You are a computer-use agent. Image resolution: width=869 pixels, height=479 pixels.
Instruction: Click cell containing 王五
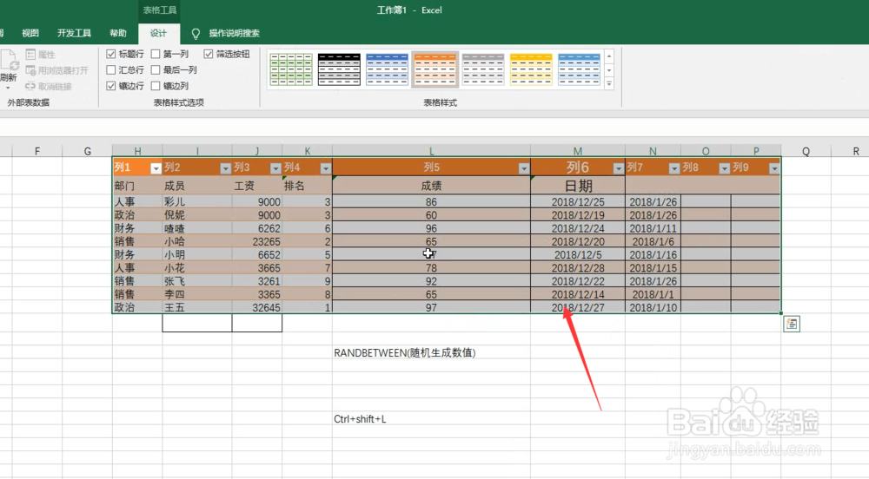(196, 307)
